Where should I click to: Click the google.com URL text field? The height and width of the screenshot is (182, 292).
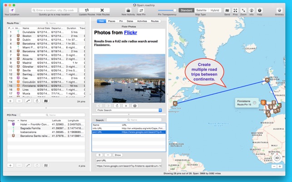(129, 166)
